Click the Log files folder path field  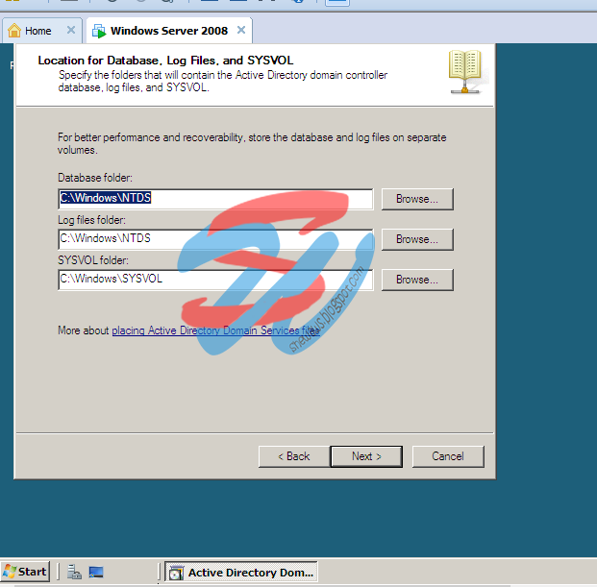(216, 239)
